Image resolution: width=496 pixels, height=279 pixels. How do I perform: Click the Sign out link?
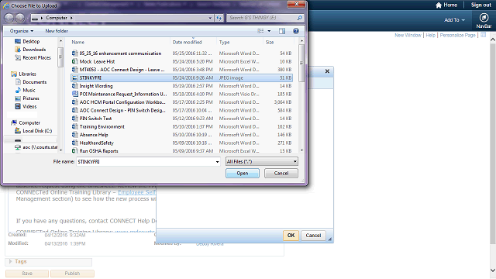point(480,5)
